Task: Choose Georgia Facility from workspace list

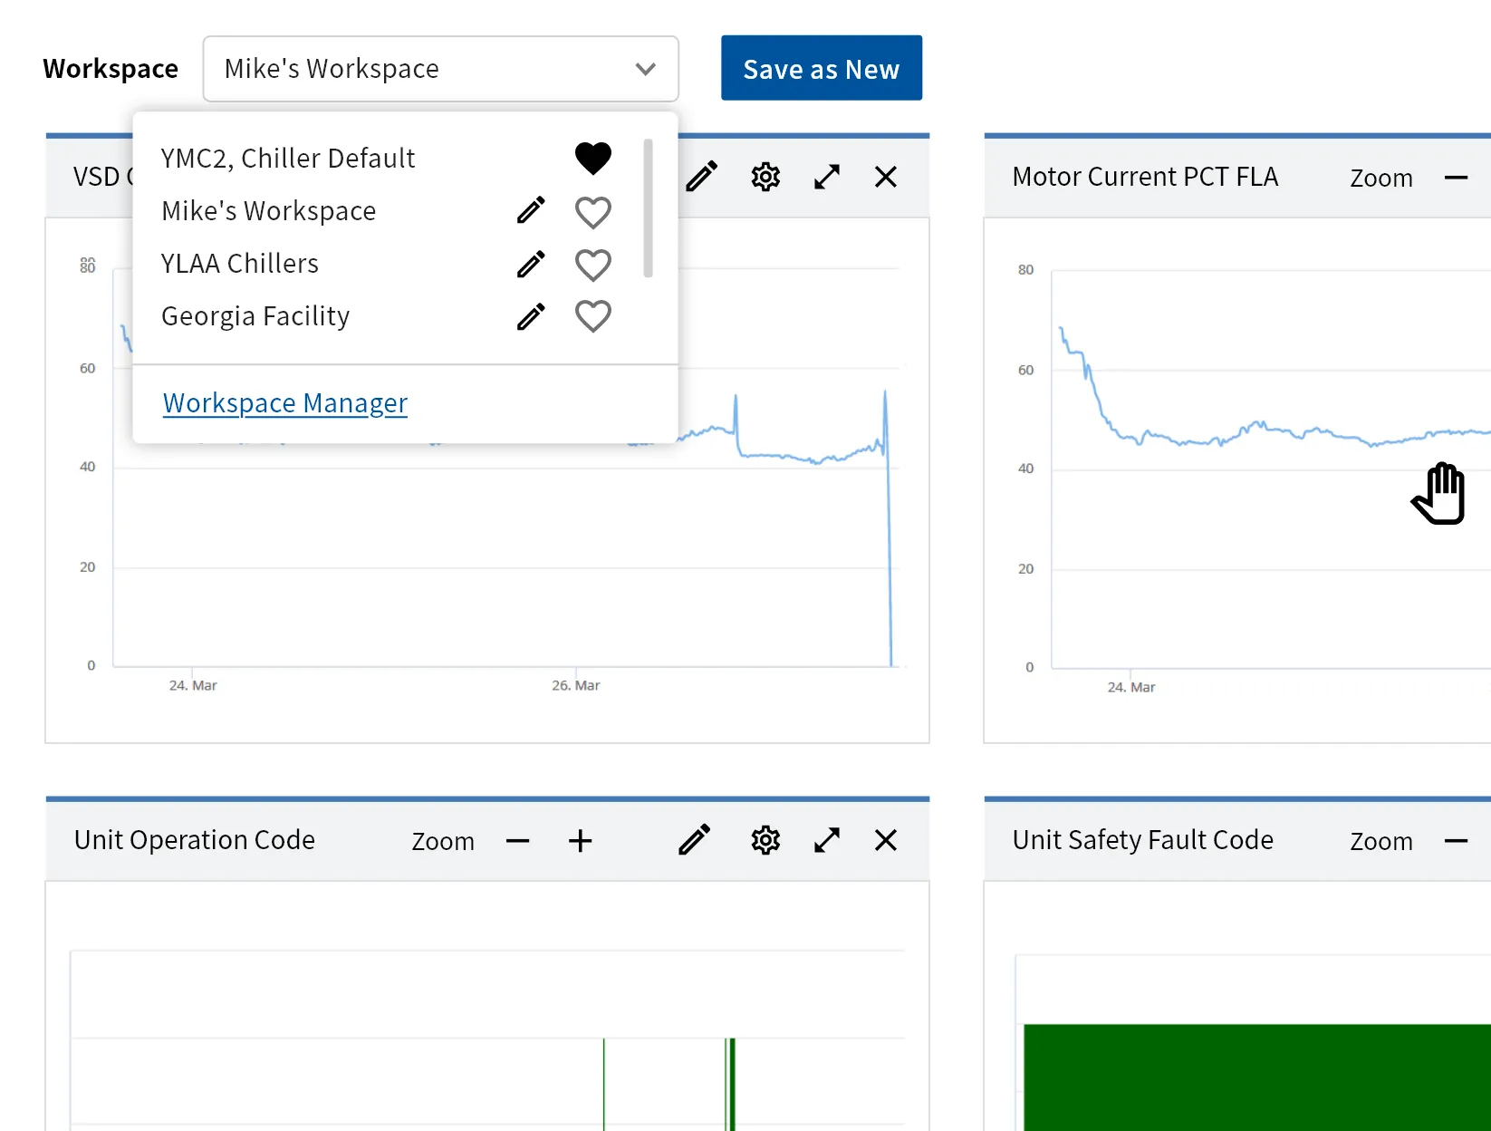Action: (255, 316)
